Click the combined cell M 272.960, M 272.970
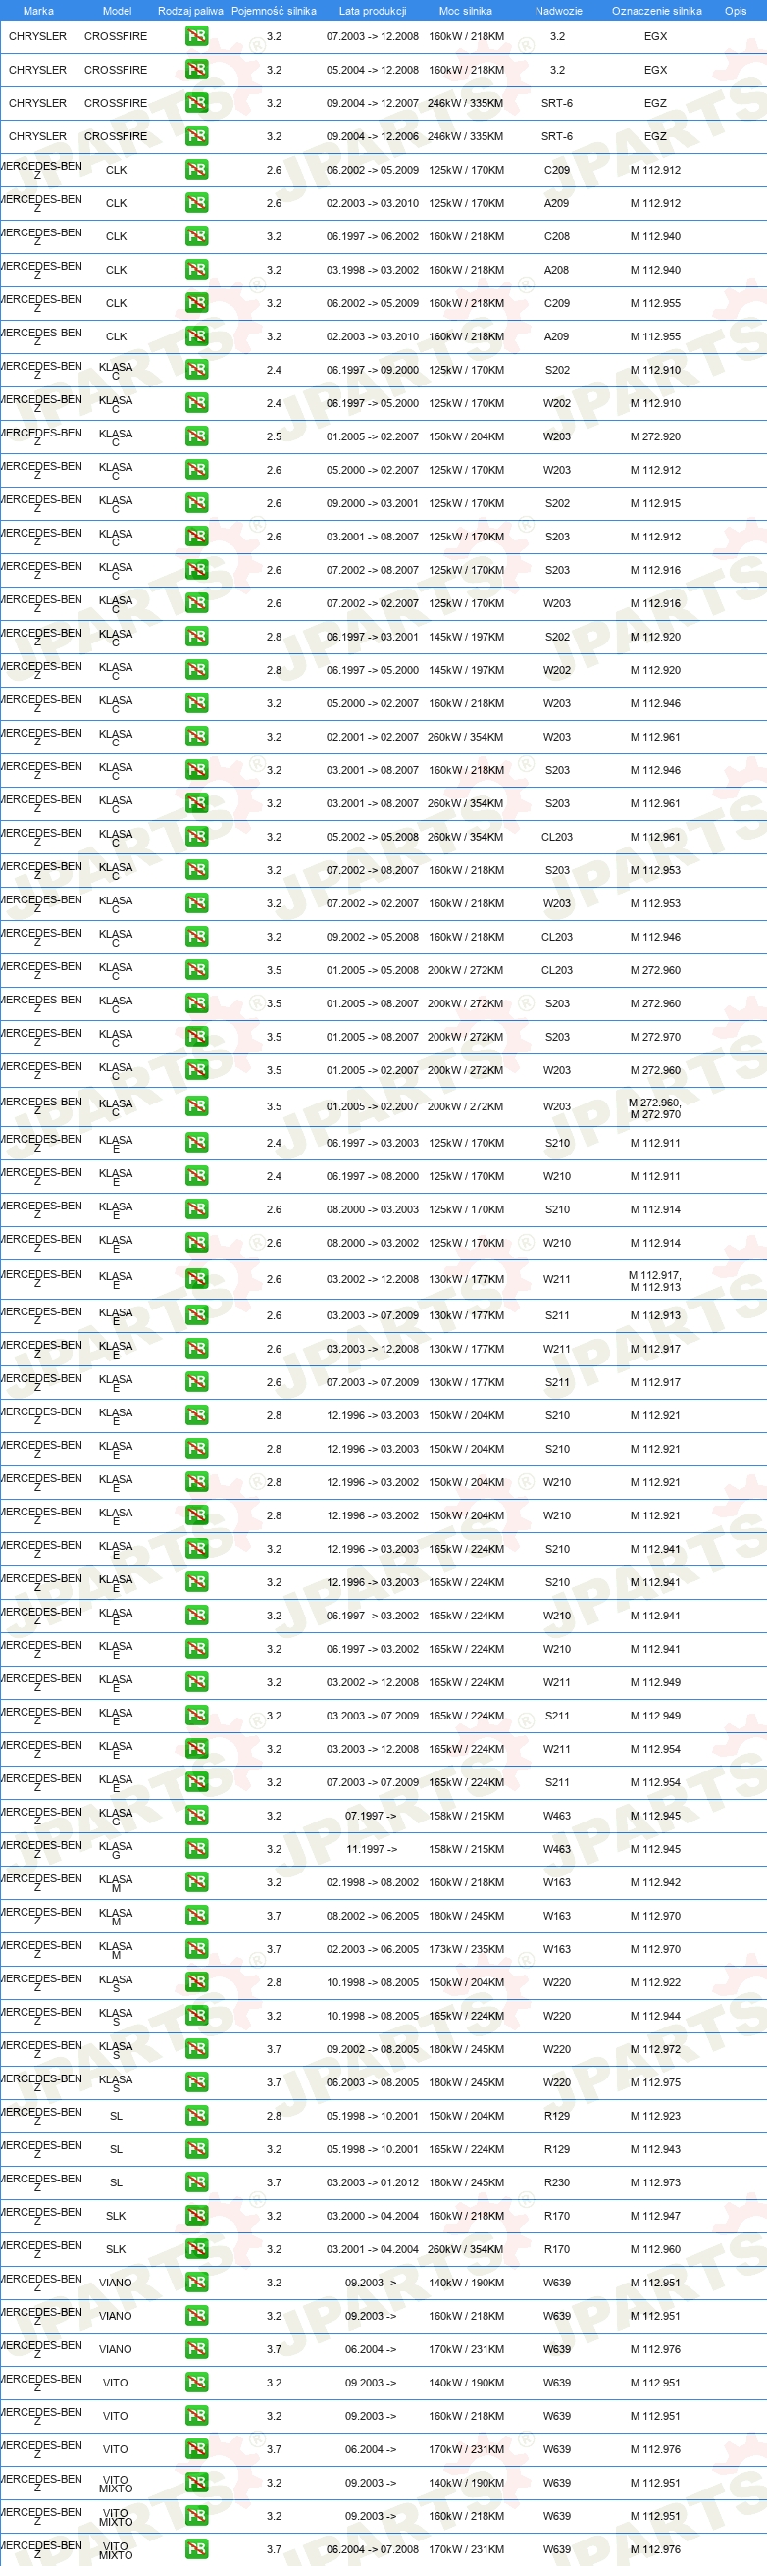 655,1108
